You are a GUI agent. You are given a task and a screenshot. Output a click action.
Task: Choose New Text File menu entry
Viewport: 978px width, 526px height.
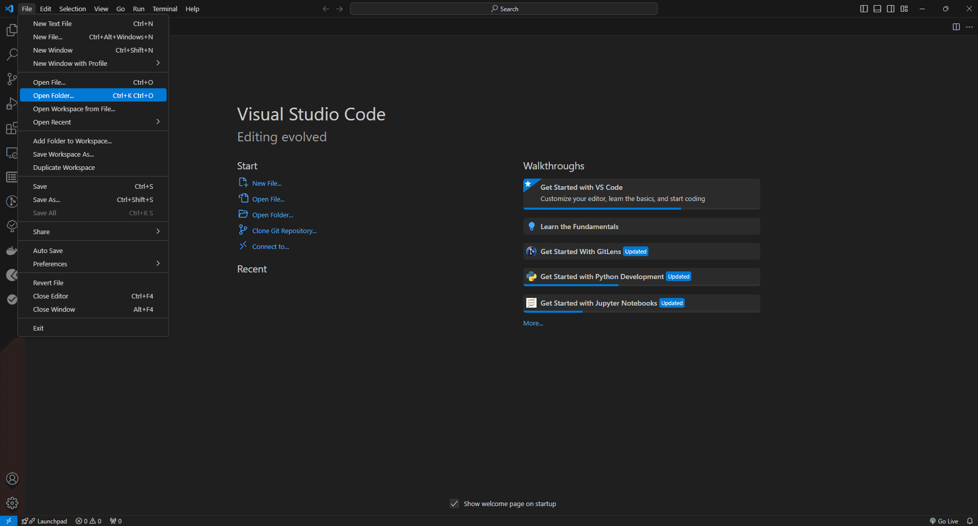pyautogui.click(x=93, y=23)
